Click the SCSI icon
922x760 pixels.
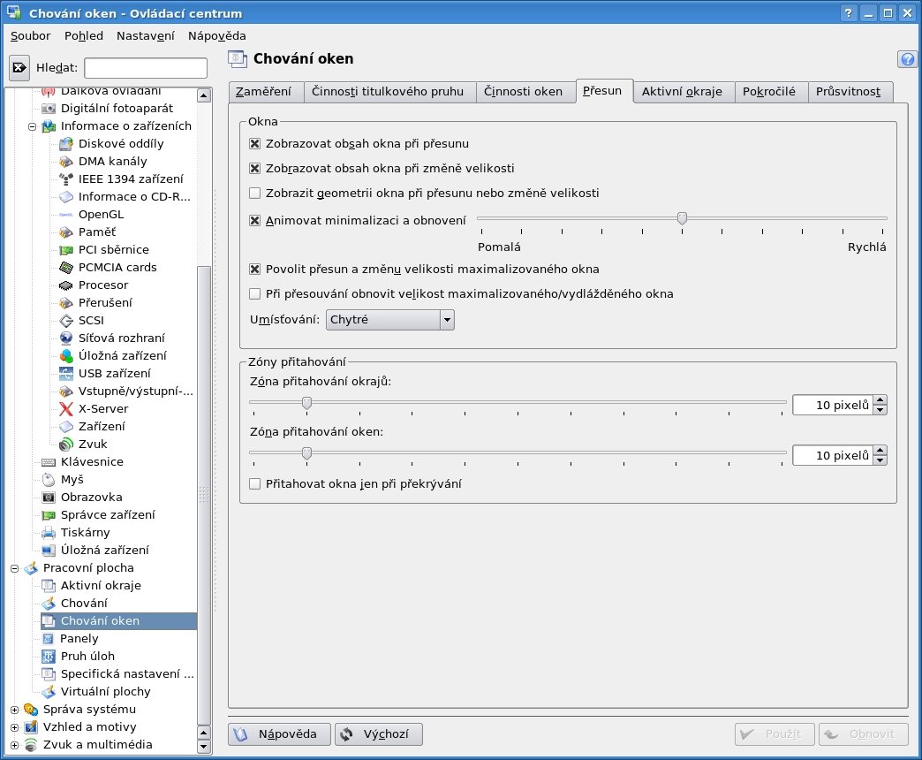click(x=66, y=320)
